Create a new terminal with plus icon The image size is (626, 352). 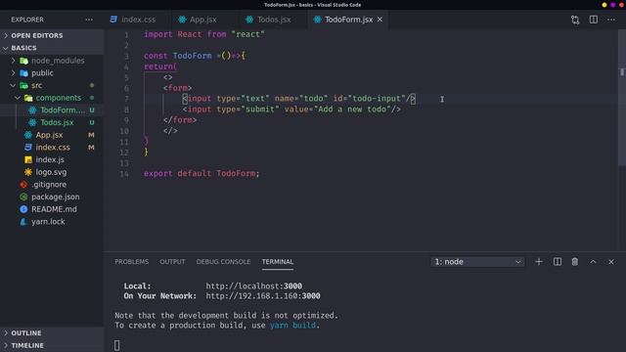[x=539, y=262]
